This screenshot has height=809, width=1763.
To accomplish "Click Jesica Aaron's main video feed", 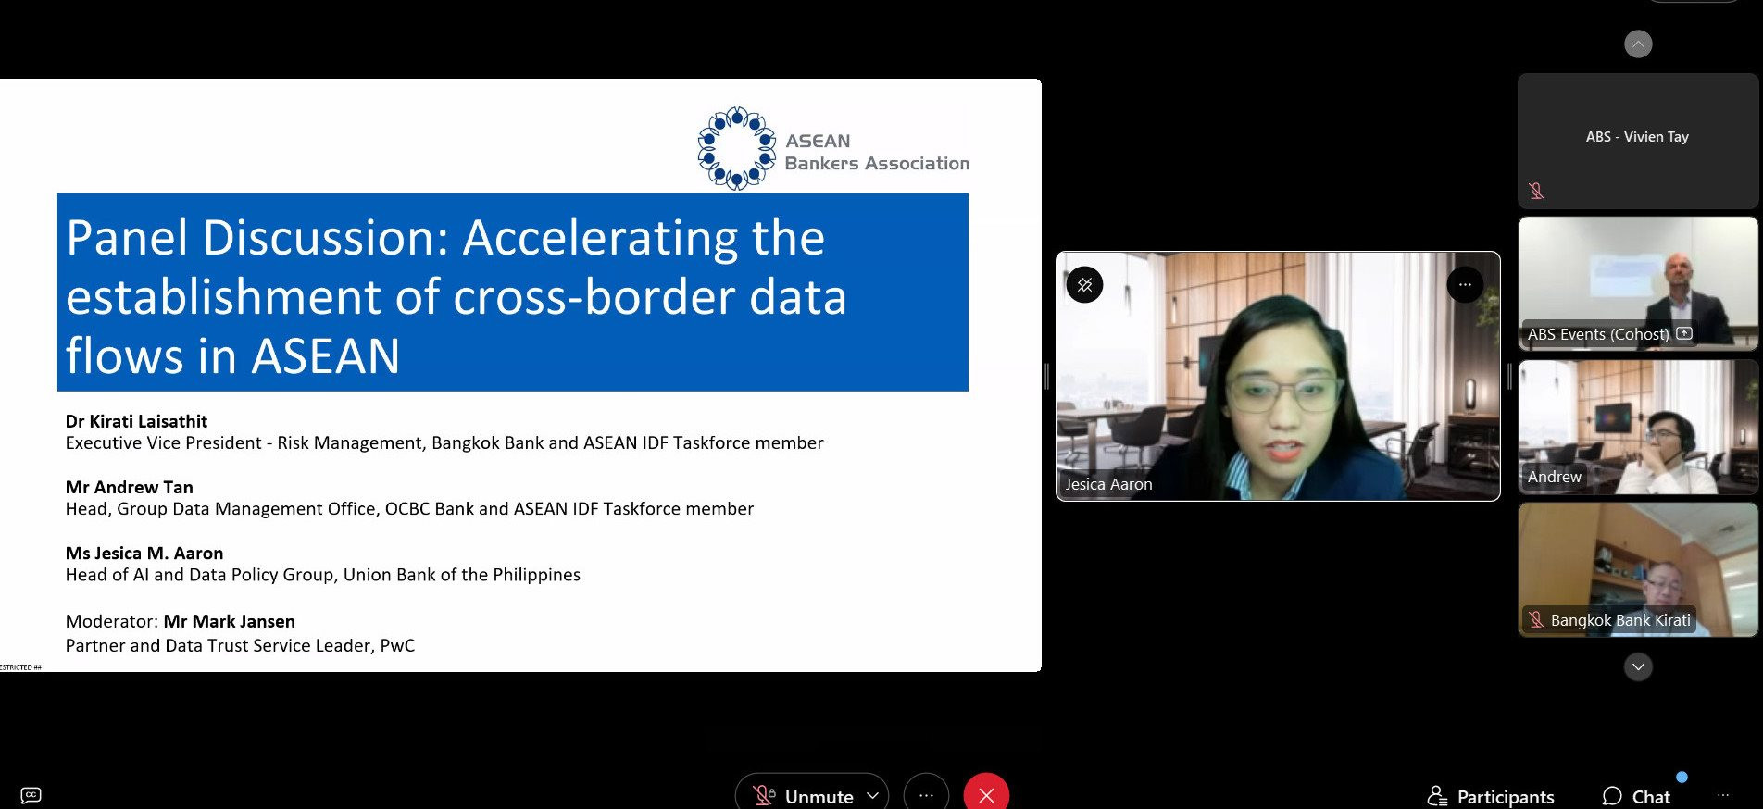I will (1278, 376).
